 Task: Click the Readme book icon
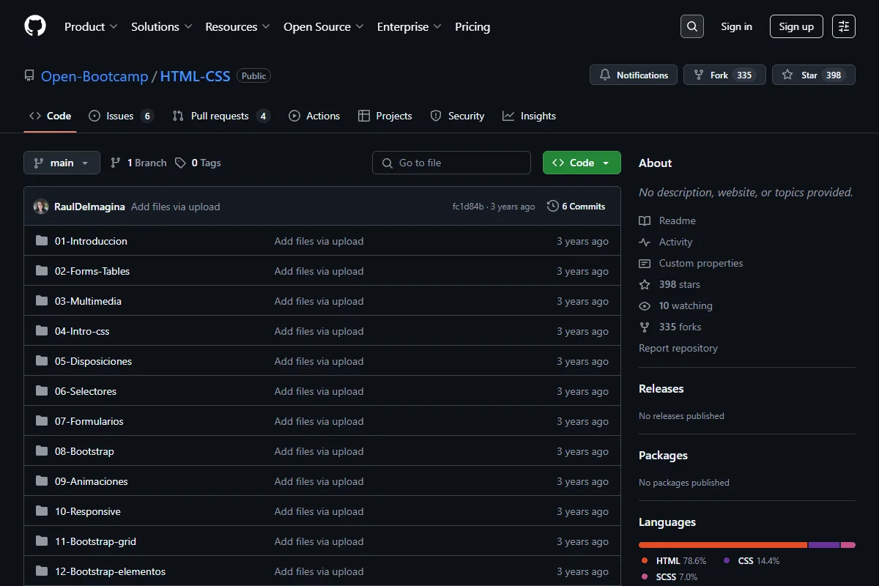coord(645,220)
